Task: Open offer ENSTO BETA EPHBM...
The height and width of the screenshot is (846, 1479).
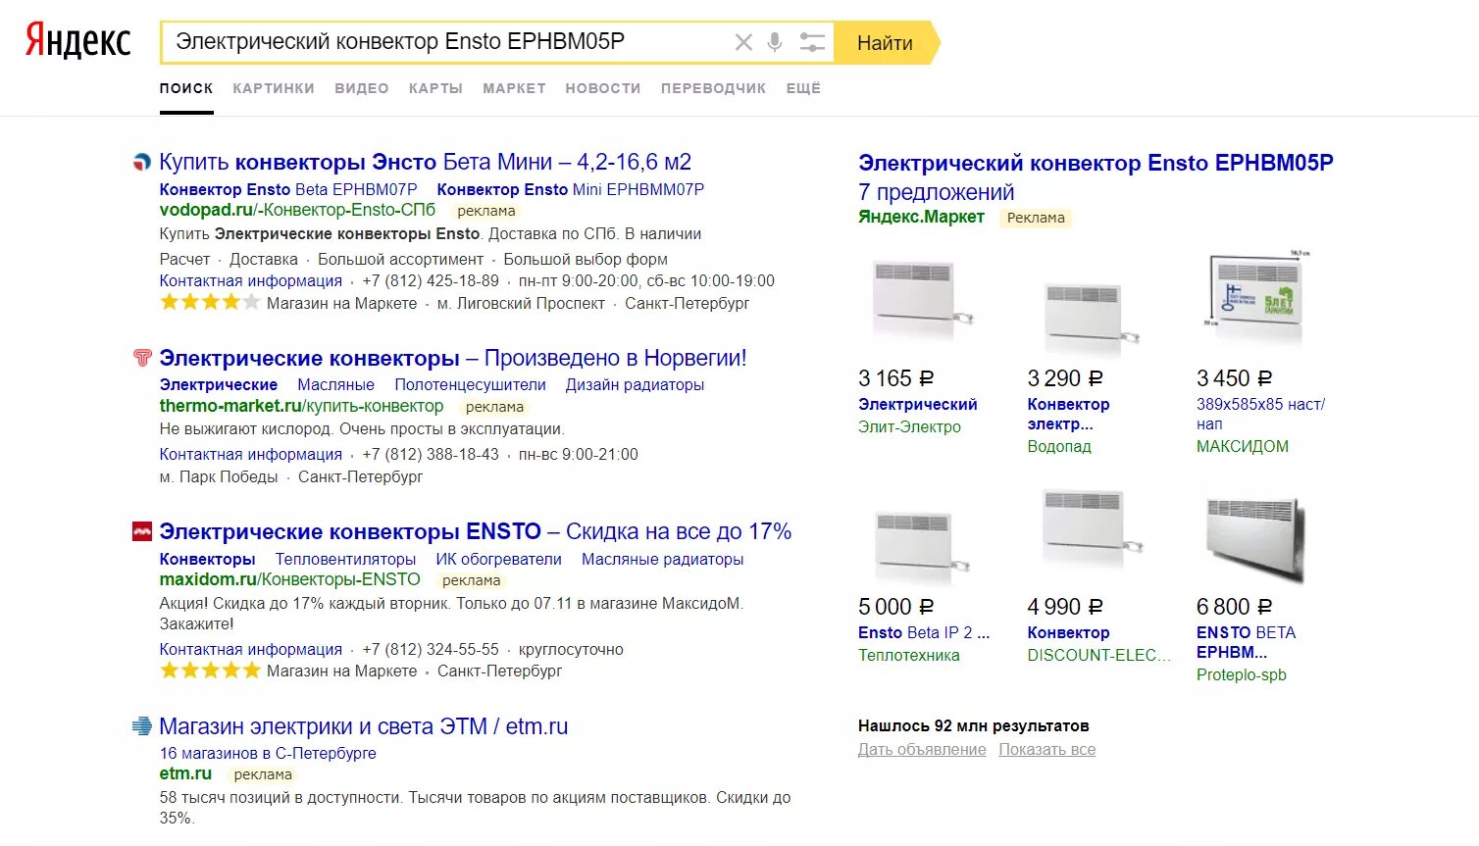Action: pos(1246,642)
